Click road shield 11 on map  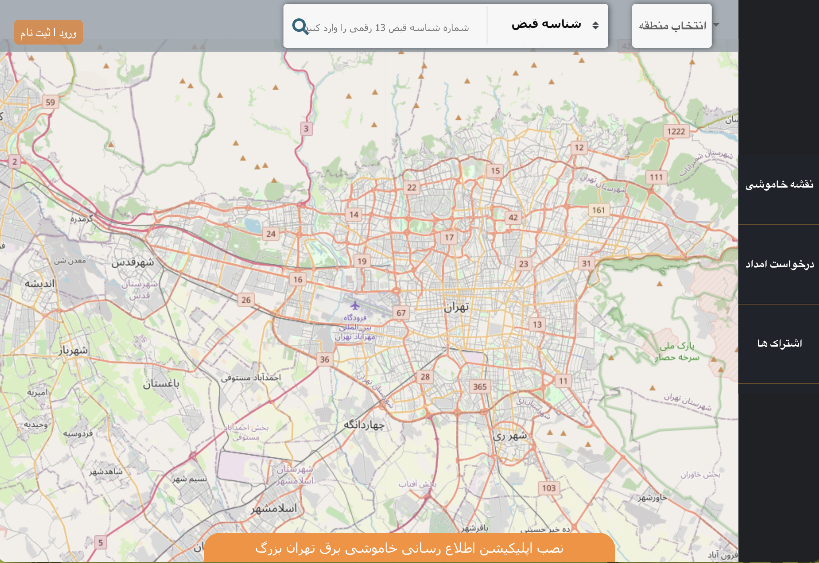pyautogui.click(x=563, y=381)
